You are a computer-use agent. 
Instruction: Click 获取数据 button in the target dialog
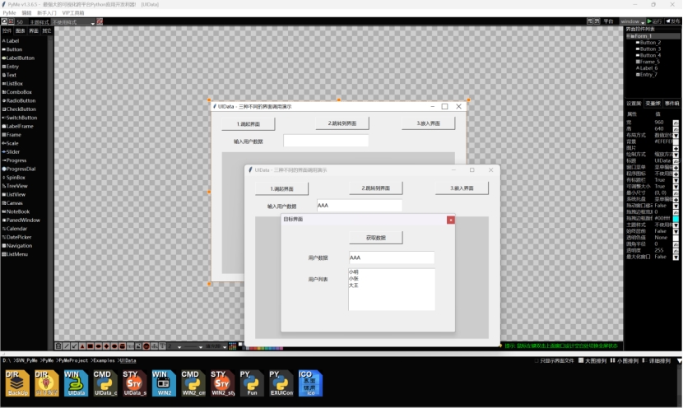click(375, 238)
